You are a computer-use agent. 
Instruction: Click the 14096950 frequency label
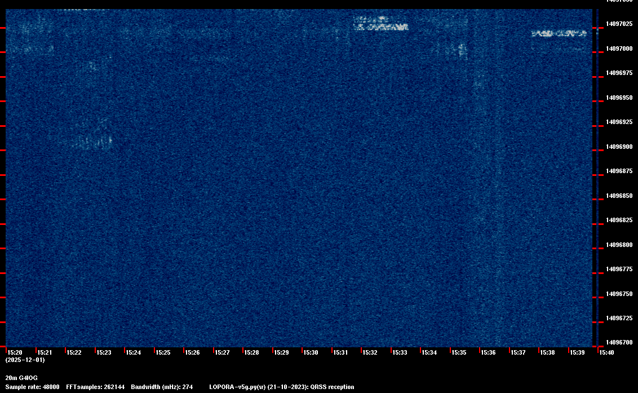(x=619, y=98)
